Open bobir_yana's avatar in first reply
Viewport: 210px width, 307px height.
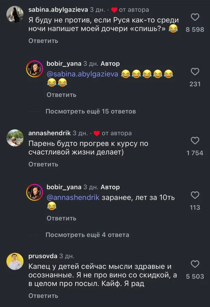point(34,70)
